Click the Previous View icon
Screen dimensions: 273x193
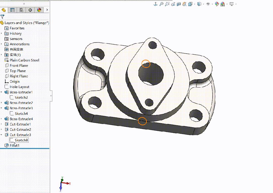(x=173, y=4)
